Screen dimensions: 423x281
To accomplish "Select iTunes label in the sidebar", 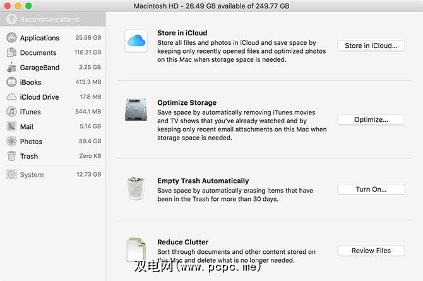I will 30,112.
